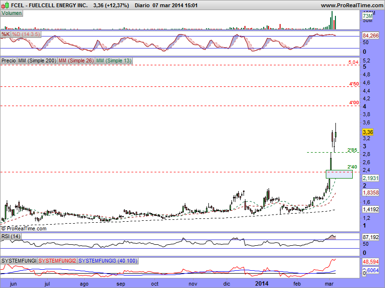
Task: Click the 4'50 resistance line label
Action: click(354, 84)
